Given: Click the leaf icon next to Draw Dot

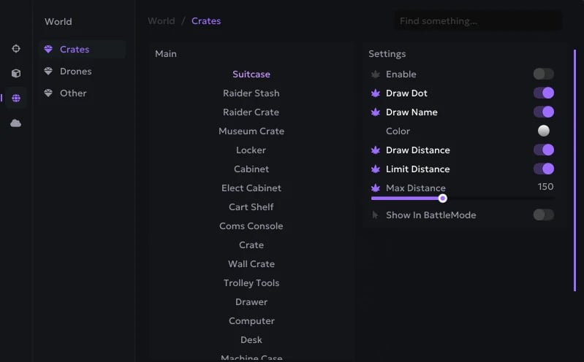Looking at the screenshot, I should [x=376, y=93].
